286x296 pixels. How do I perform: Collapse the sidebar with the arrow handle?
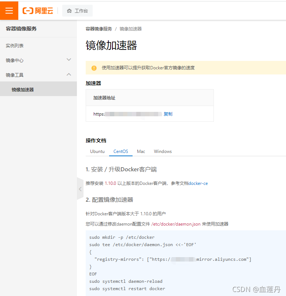point(80,189)
